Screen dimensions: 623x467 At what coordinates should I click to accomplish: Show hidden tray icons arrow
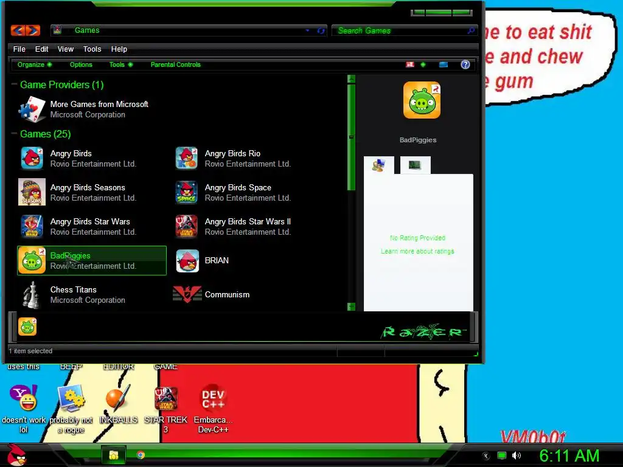tap(486, 456)
